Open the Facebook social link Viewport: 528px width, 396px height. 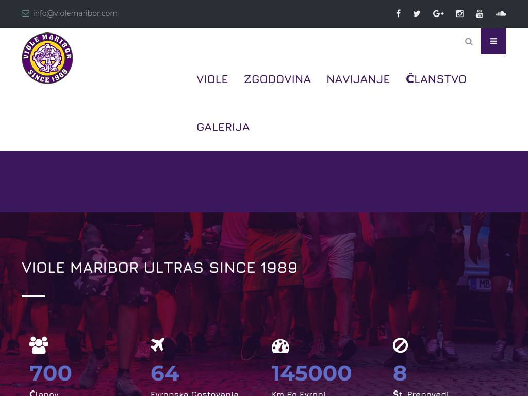pyautogui.click(x=398, y=13)
